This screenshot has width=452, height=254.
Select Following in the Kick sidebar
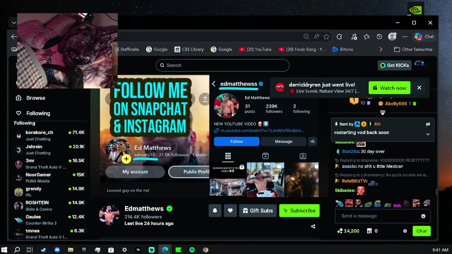[33, 113]
